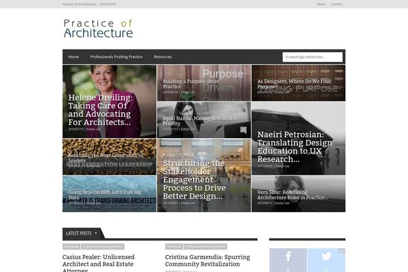Click the Contact link in the top bar

(x=337, y=4)
